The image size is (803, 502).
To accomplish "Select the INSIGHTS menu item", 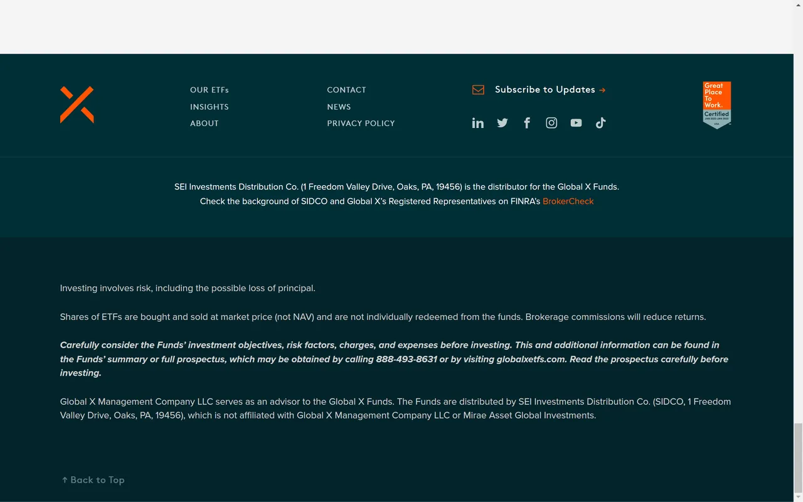I will coord(209,107).
